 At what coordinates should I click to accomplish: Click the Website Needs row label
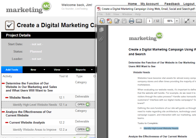(20, 97)
